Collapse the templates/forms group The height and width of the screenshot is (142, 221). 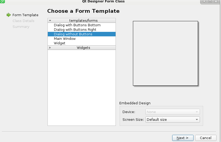(50, 20)
